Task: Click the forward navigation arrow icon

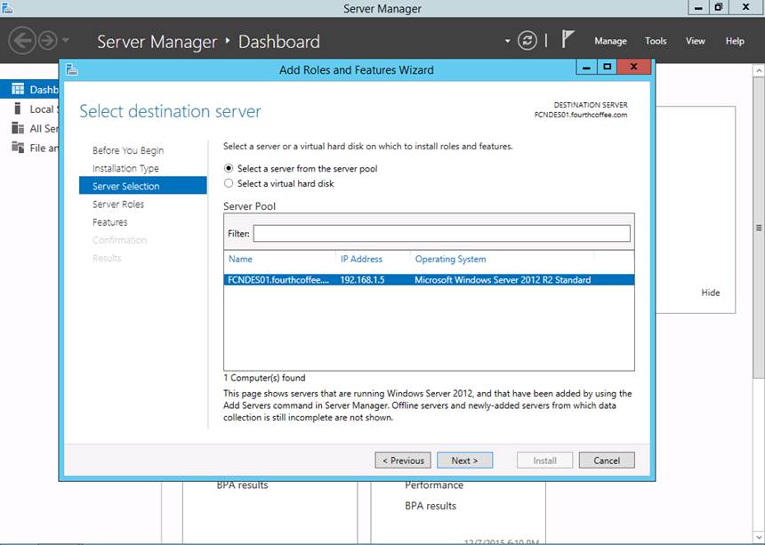Action: (x=47, y=41)
